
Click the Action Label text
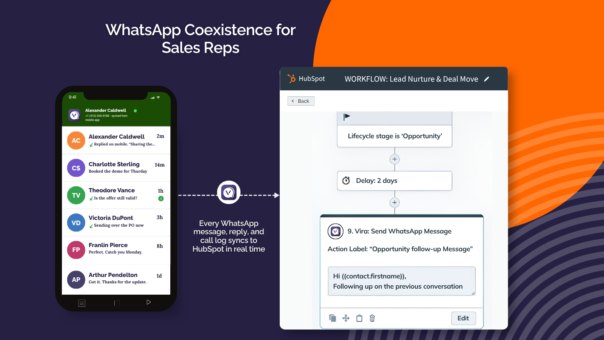(x=400, y=249)
